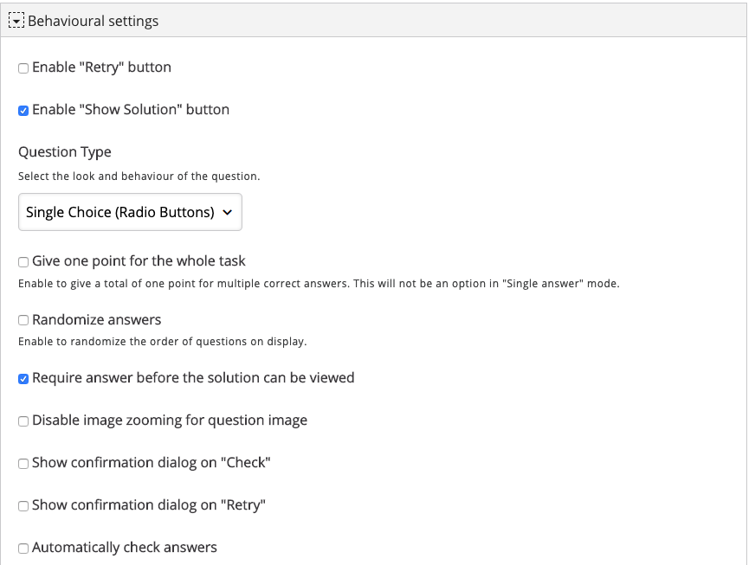Click the Enable "Retry" button label text
Image resolution: width=755 pixels, height=565 pixels.
pyautogui.click(x=101, y=67)
